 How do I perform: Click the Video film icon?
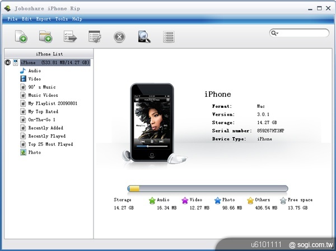tap(23, 79)
